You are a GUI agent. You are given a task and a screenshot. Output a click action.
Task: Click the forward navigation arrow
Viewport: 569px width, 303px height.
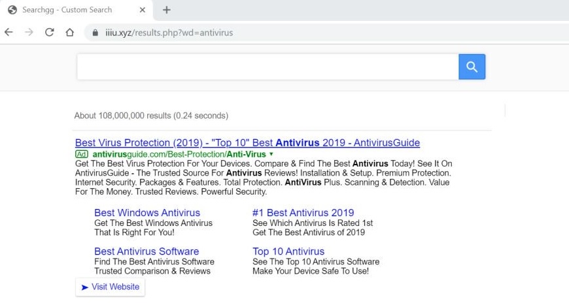tap(29, 32)
